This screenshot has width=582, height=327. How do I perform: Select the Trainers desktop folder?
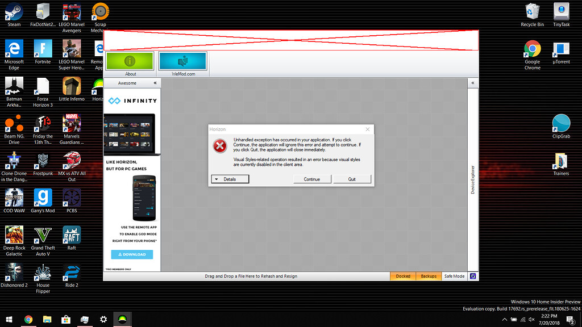(561, 163)
